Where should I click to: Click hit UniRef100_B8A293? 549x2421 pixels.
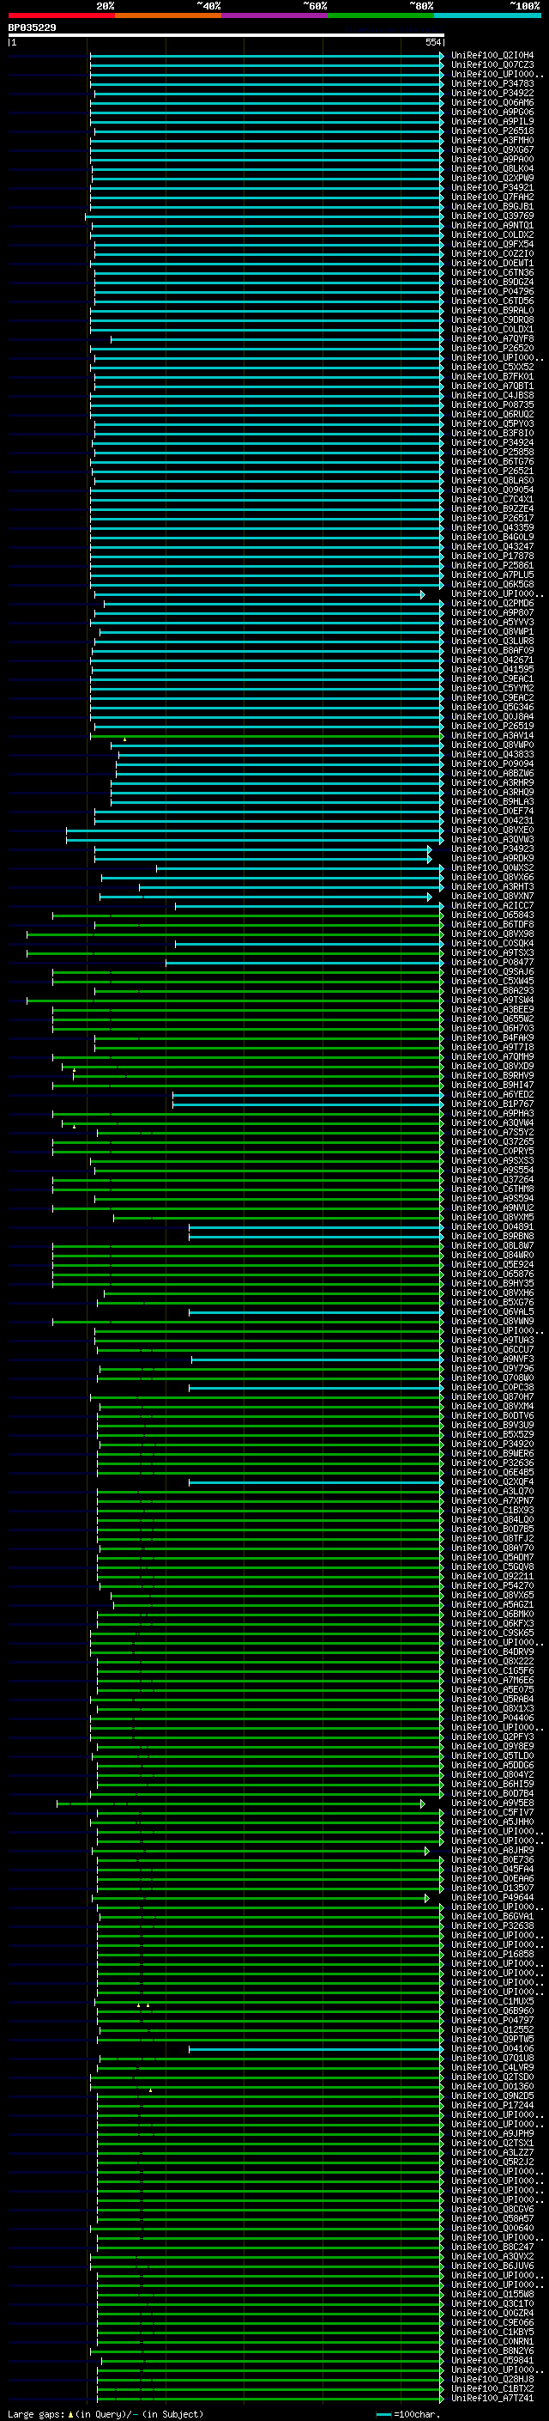(x=492, y=992)
